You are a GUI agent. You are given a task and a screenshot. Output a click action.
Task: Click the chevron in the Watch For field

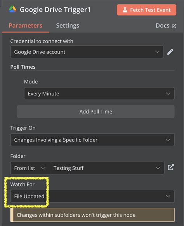pos(168,196)
